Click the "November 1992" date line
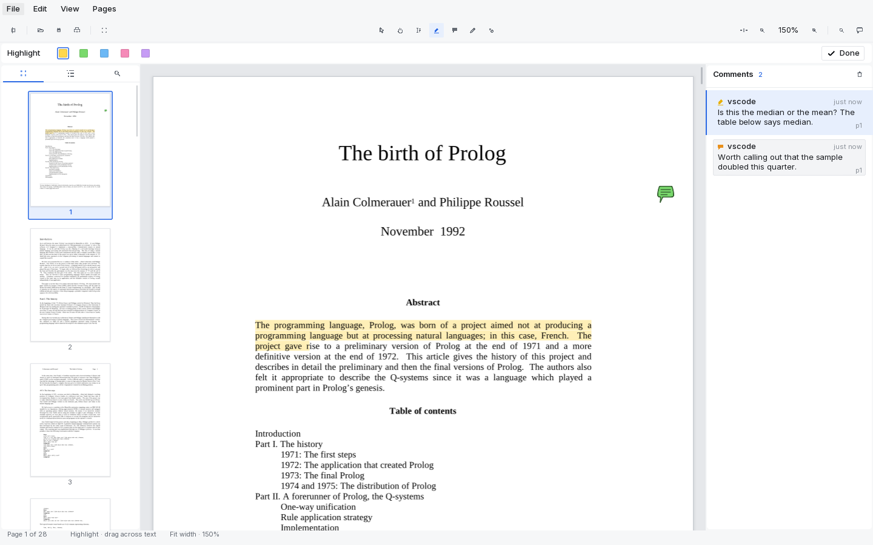The image size is (873, 545). coord(423,231)
